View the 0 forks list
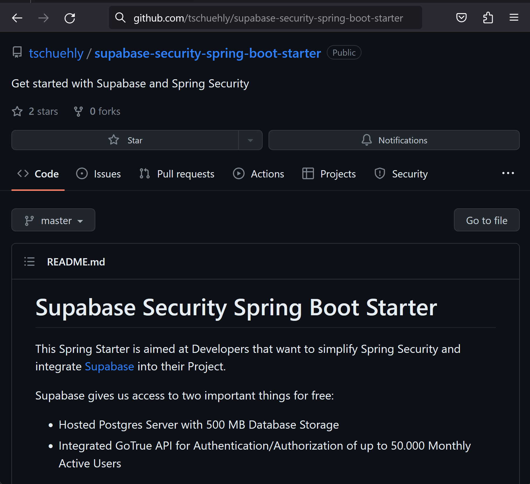530x484 pixels. [x=97, y=111]
